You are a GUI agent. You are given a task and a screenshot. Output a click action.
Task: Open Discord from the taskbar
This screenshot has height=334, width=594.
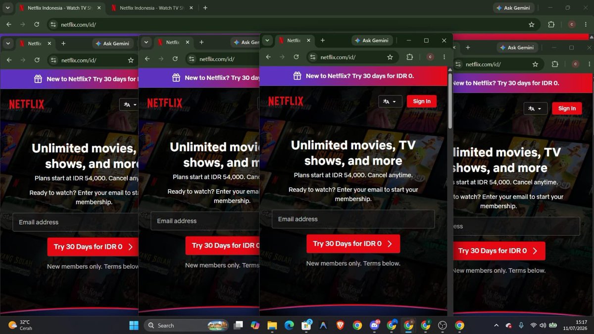point(374,326)
